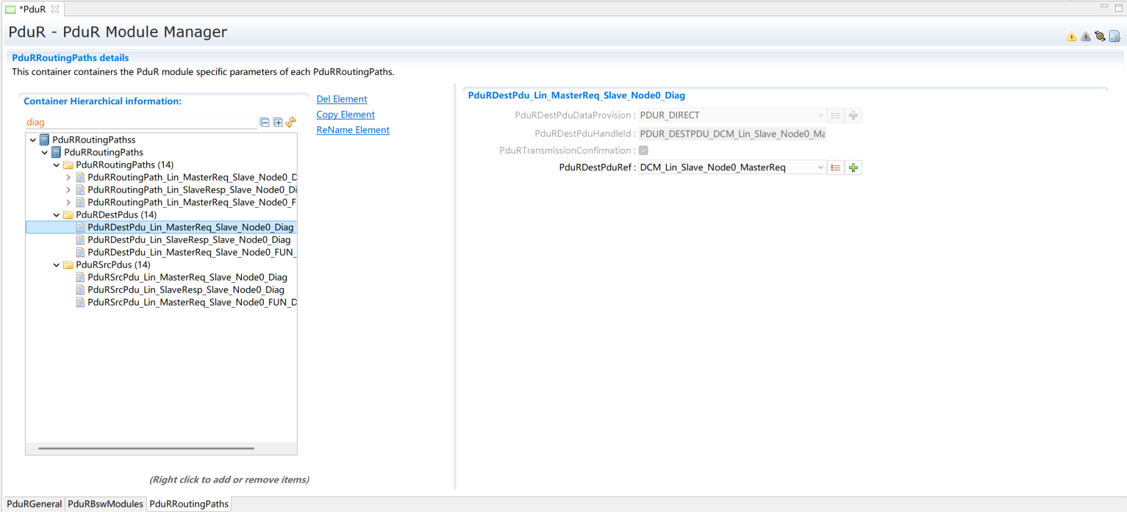The width and height of the screenshot is (1127, 512).
Task: Click the Del Element link
Action: (x=341, y=99)
